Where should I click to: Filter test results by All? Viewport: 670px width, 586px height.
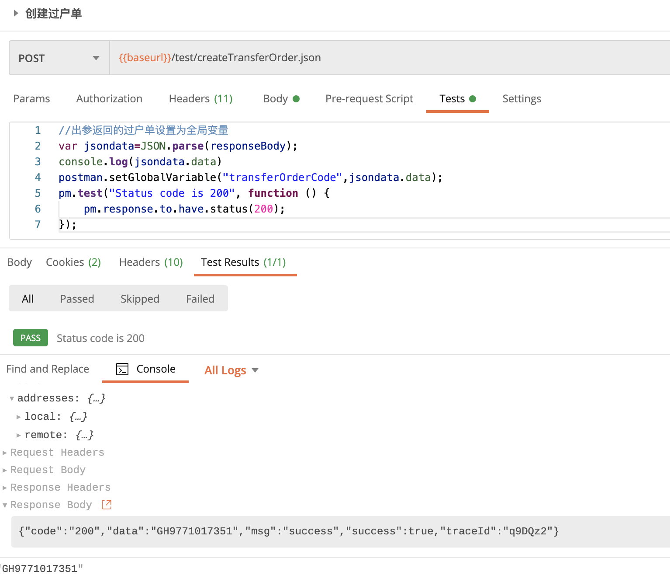pos(28,299)
